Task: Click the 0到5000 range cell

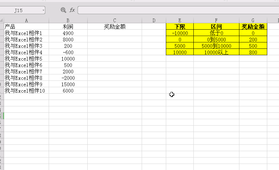Action: 216,39
